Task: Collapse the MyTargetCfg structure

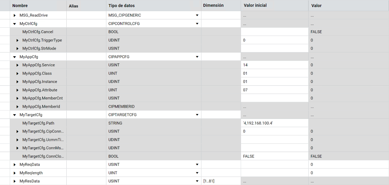Action: click(x=14, y=115)
